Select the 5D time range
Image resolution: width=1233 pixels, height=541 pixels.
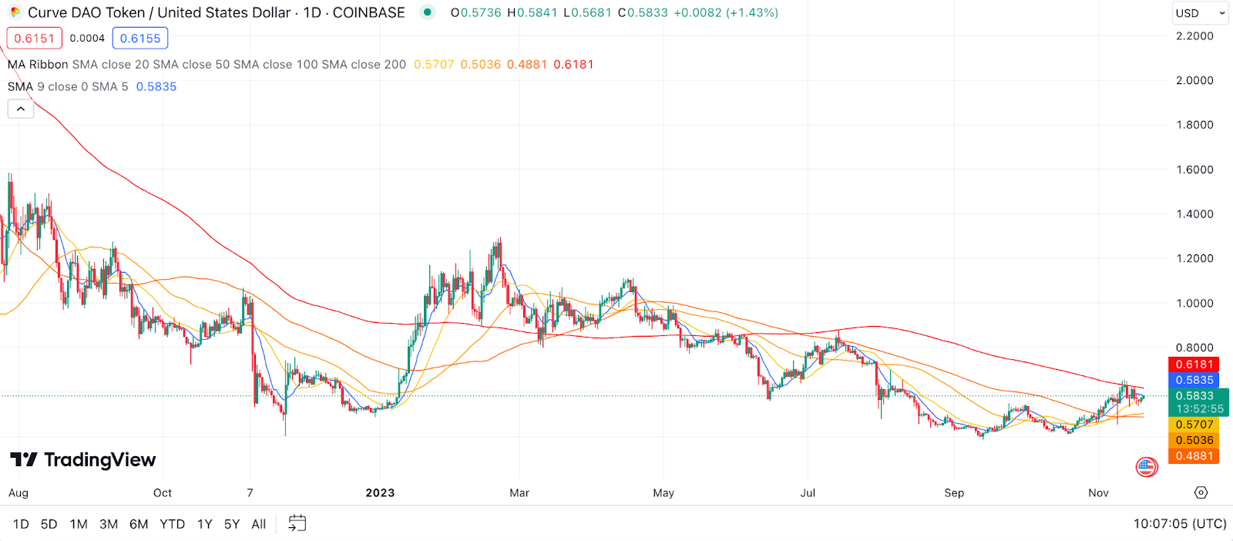tap(49, 524)
